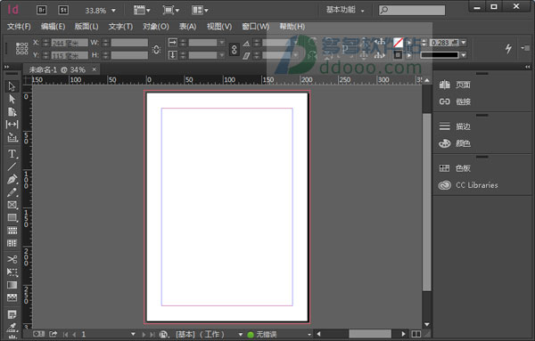Screen dimensions: 535x341
Task: Select the Scissors tool
Action: point(12,260)
